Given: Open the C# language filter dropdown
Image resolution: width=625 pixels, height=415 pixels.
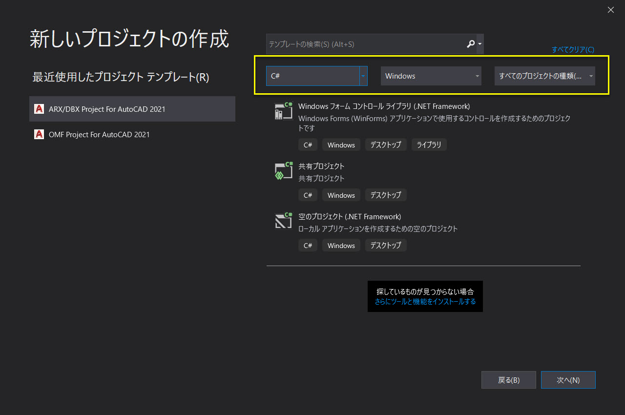Looking at the screenshot, I should [x=317, y=76].
